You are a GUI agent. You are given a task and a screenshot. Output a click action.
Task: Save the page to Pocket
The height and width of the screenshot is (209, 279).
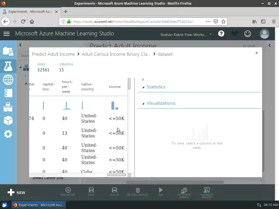click(x=216, y=22)
